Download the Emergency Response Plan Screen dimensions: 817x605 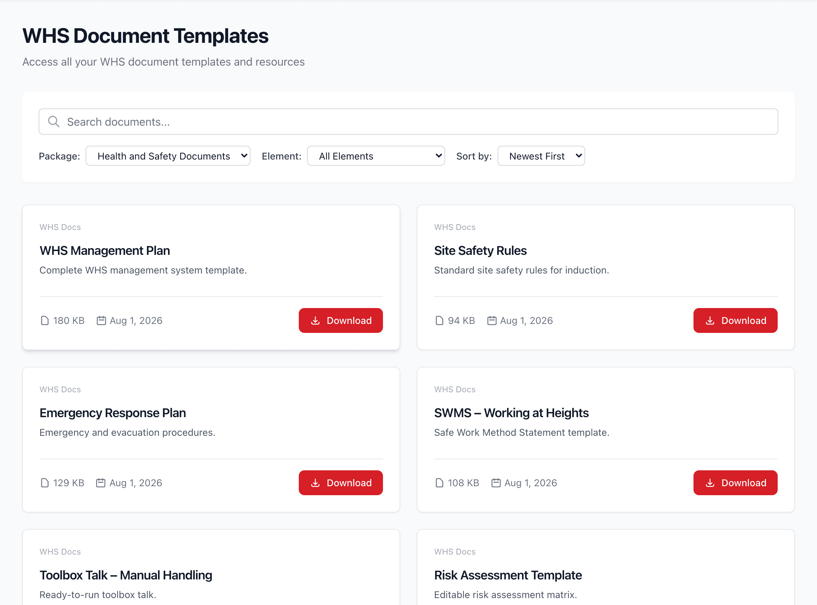point(341,483)
